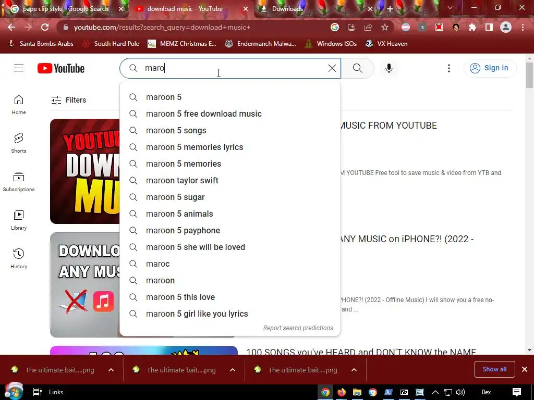Screen dimensions: 534x400
Task: Open Library in sidebar
Action: [19, 220]
